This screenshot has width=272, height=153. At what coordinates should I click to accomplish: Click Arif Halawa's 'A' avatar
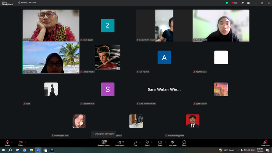(x=164, y=57)
